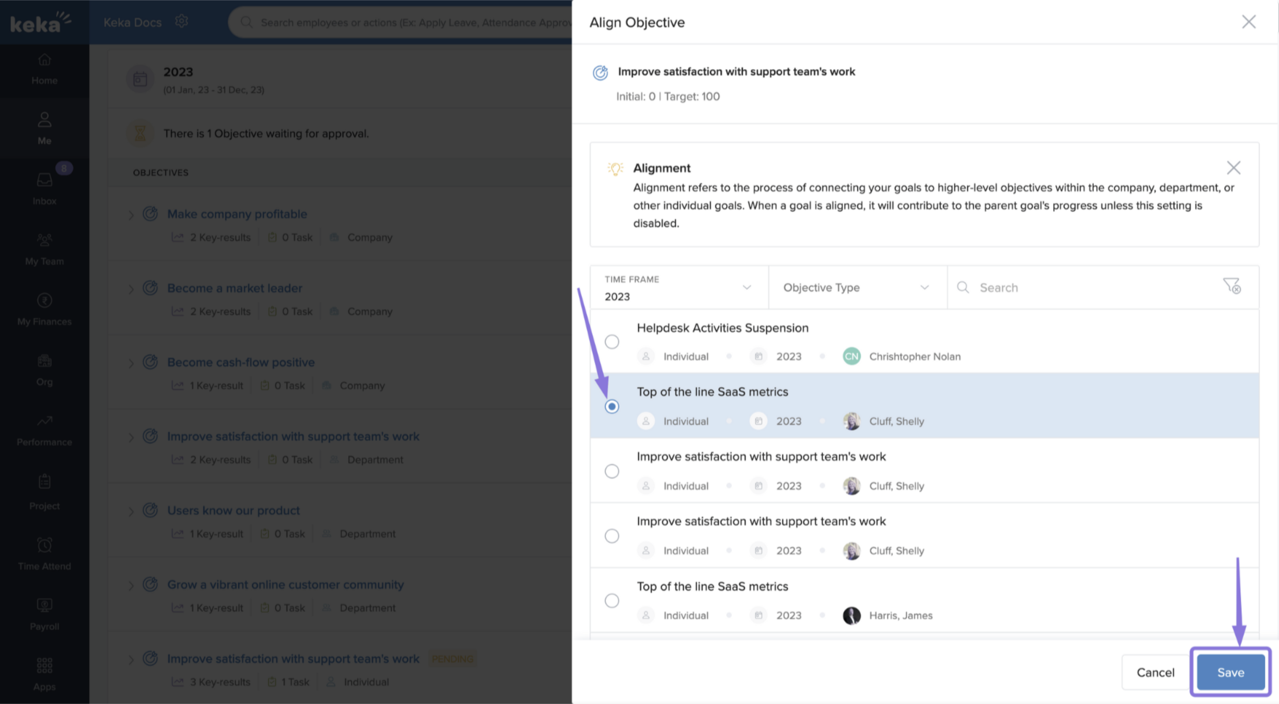The width and height of the screenshot is (1279, 704).
Task: Open the Payroll section icon
Action: (x=44, y=605)
